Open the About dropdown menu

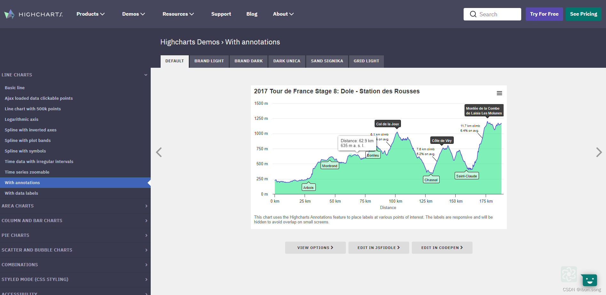coord(283,14)
